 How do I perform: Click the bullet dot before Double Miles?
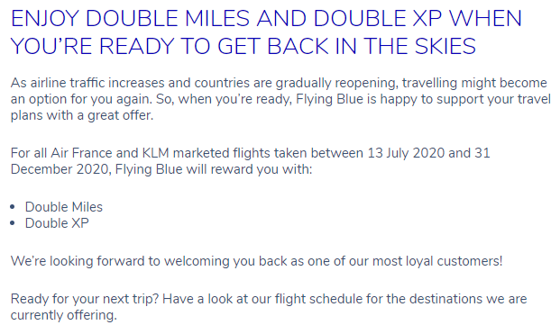tap(13, 207)
